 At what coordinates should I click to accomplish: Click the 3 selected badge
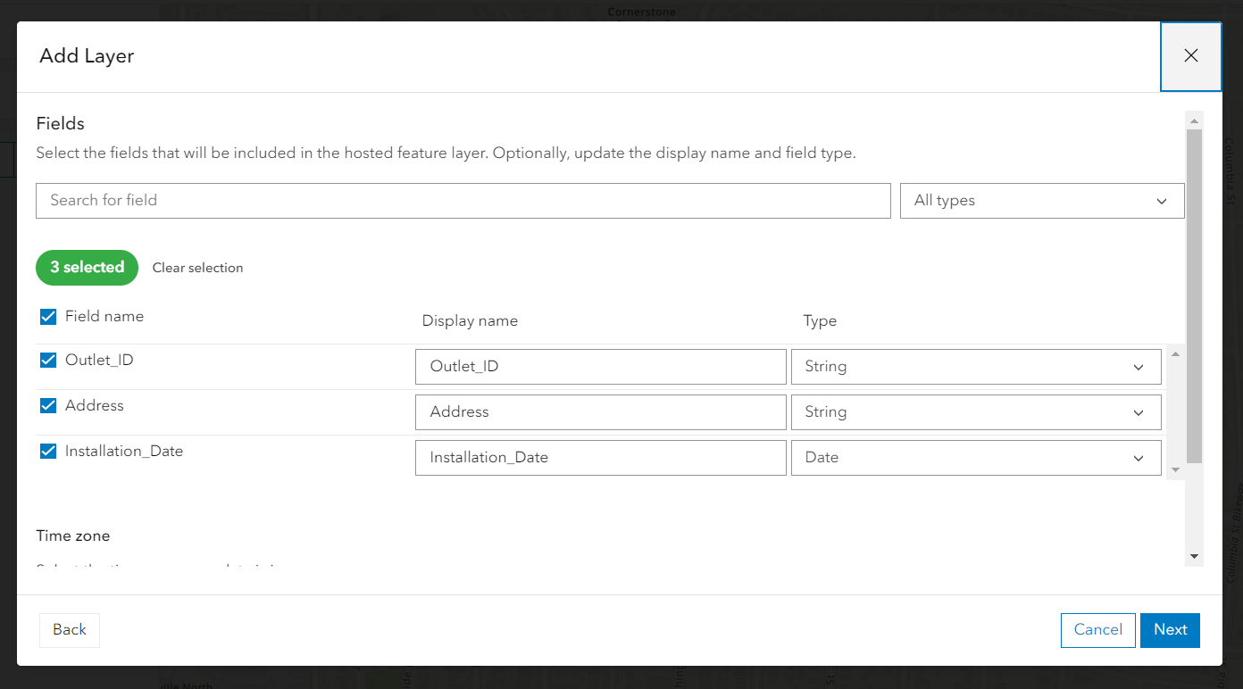click(87, 268)
